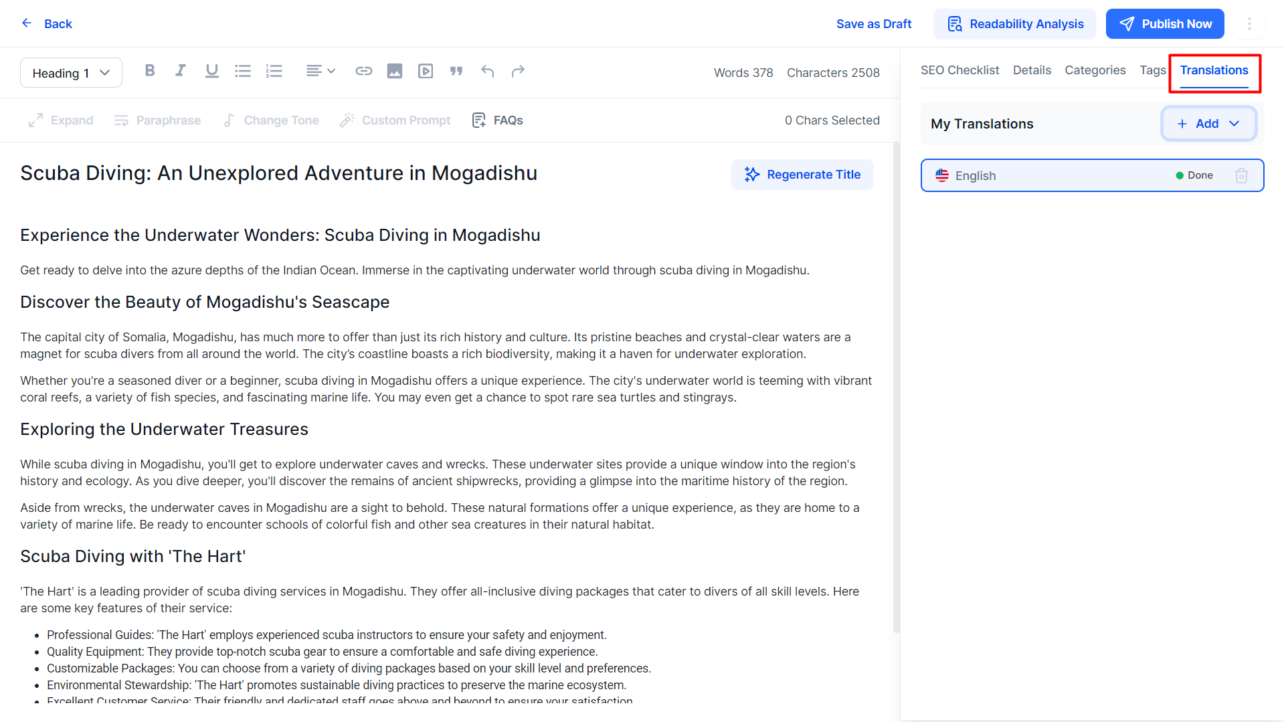Image resolution: width=1284 pixels, height=722 pixels.
Task: Open the Custom Prompt tool
Action: click(395, 120)
